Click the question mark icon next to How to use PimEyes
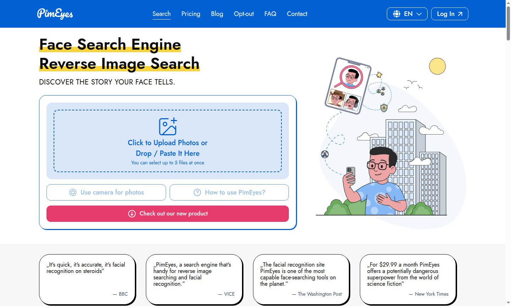Image resolution: width=511 pixels, height=306 pixels. coord(197,192)
